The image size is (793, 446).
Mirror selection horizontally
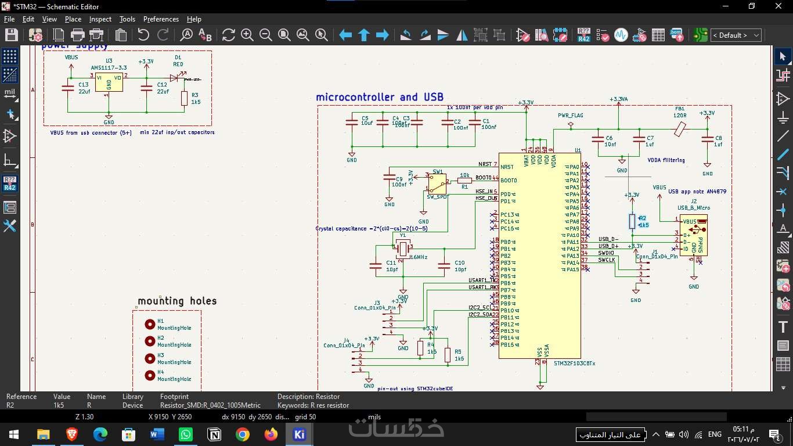pyautogui.click(x=462, y=35)
